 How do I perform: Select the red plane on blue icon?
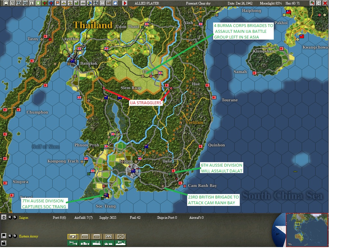[51, 3]
